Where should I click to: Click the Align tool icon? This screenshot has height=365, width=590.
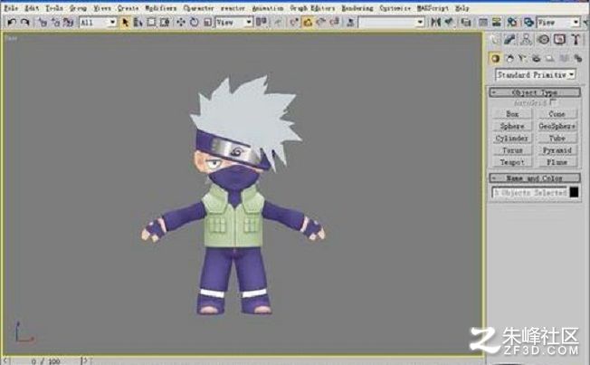449,23
